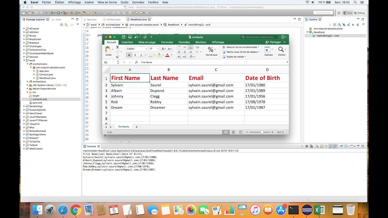Screen dimensions: 388x218
Task: Click the Debug bug icon in Eclipse toolbar
Action: coord(52,13)
